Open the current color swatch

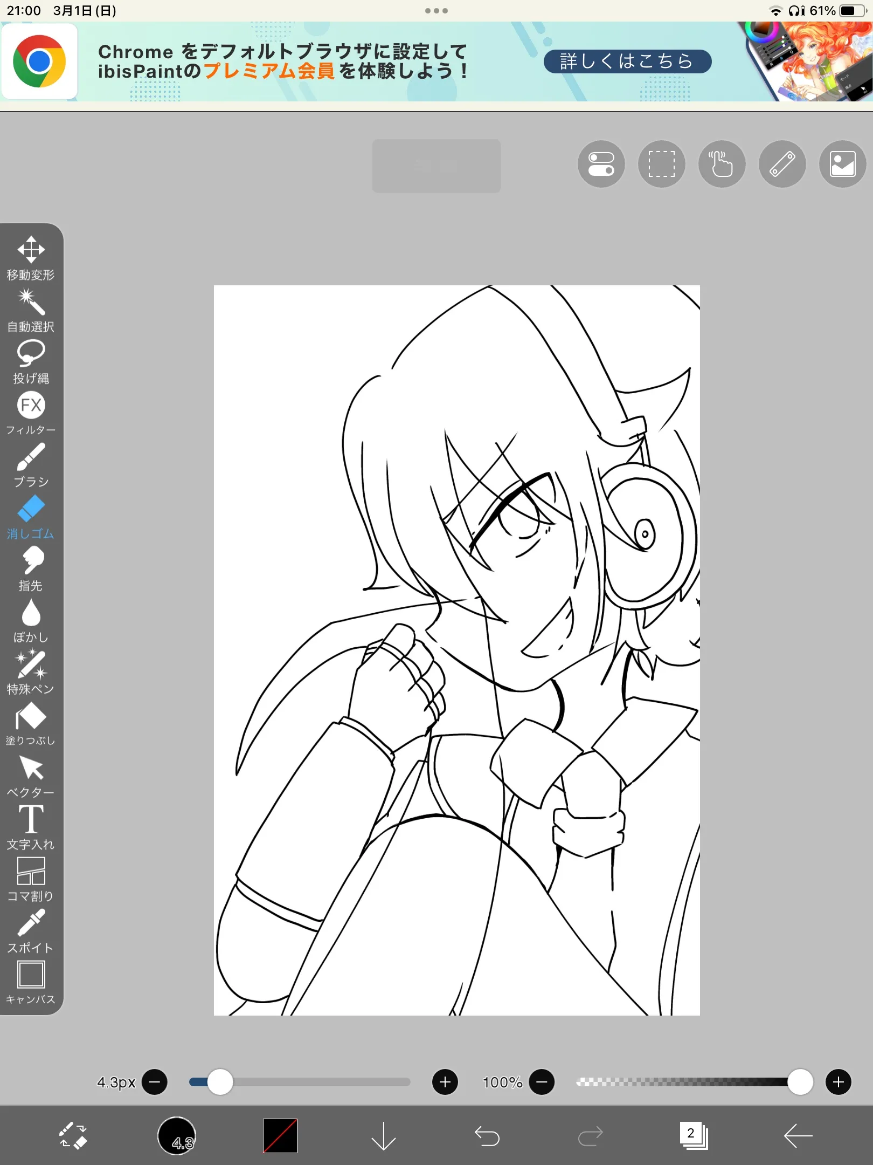[280, 1136]
